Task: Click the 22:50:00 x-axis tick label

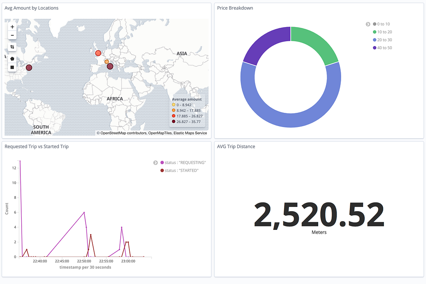Action: click(x=84, y=261)
